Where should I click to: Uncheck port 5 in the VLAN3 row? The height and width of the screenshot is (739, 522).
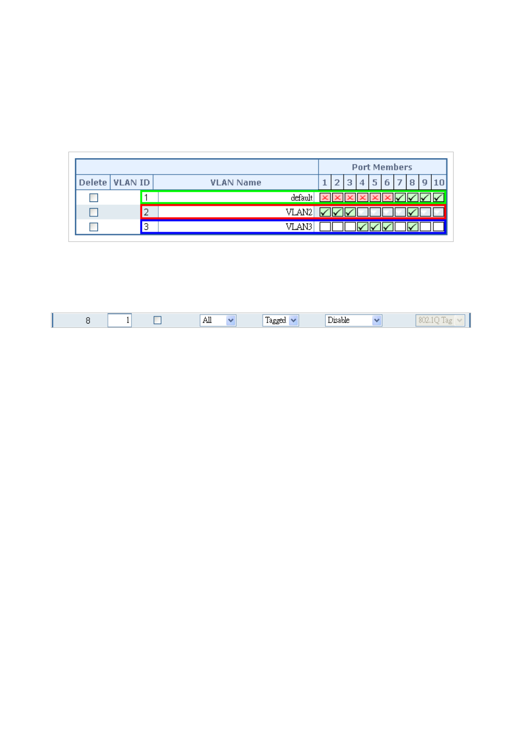tap(375, 227)
